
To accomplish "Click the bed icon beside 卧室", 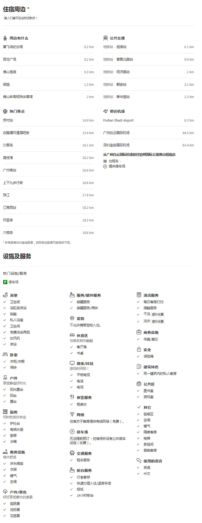I will click(x=5, y=355).
